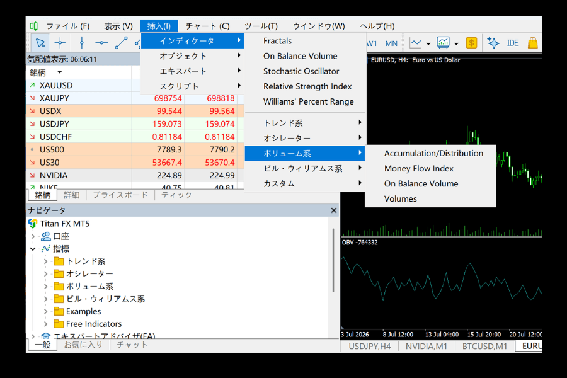Switch to the プライスボード tab
The height and width of the screenshot is (378, 567).
pyautogui.click(x=120, y=195)
